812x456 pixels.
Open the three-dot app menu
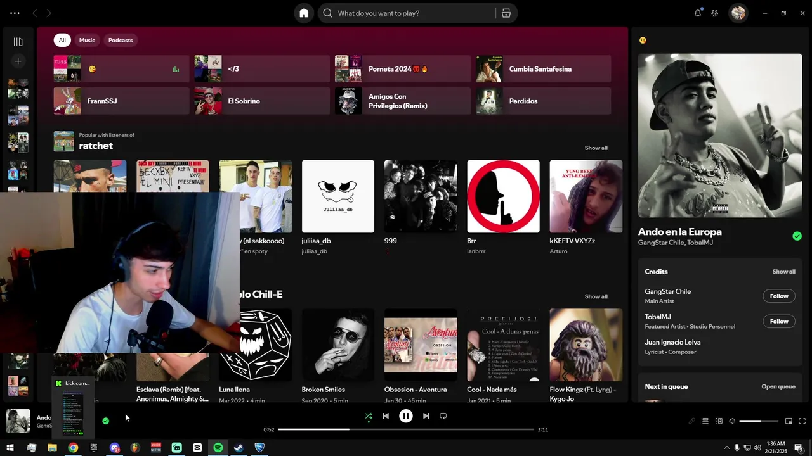[x=15, y=13]
